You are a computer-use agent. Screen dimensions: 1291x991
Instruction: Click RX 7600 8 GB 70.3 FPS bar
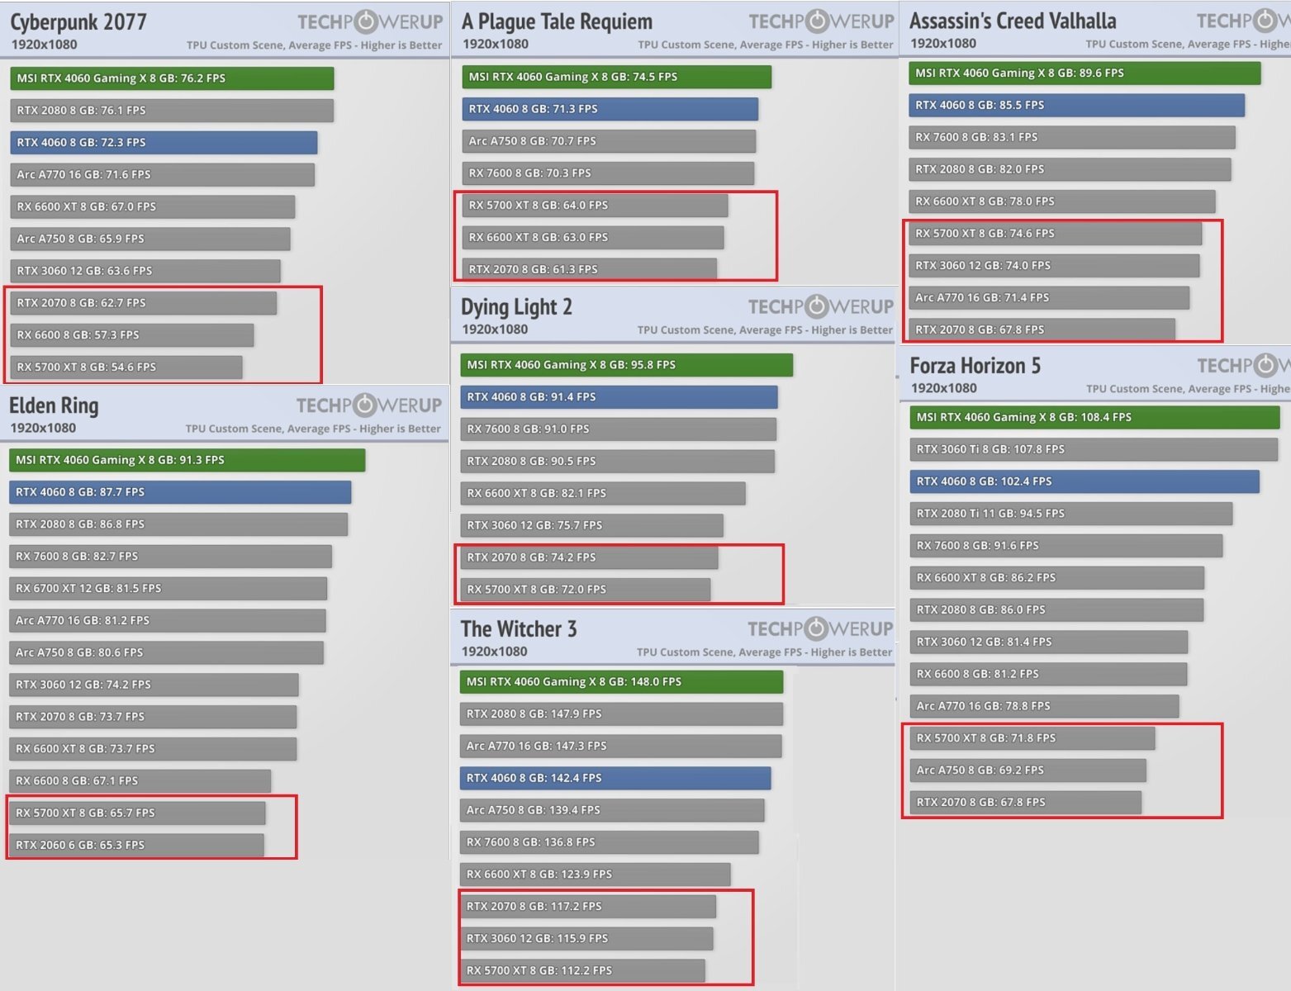click(608, 173)
